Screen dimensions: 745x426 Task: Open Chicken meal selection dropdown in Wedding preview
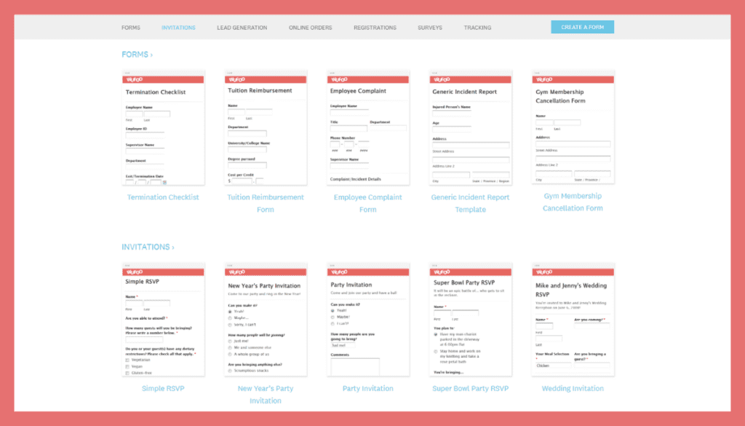click(554, 366)
